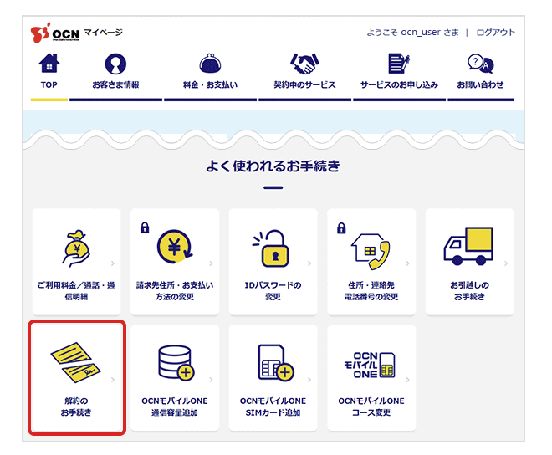552x455 pixels.
Task: Click the handshake icon for 契約中のサービス
Action: click(304, 64)
